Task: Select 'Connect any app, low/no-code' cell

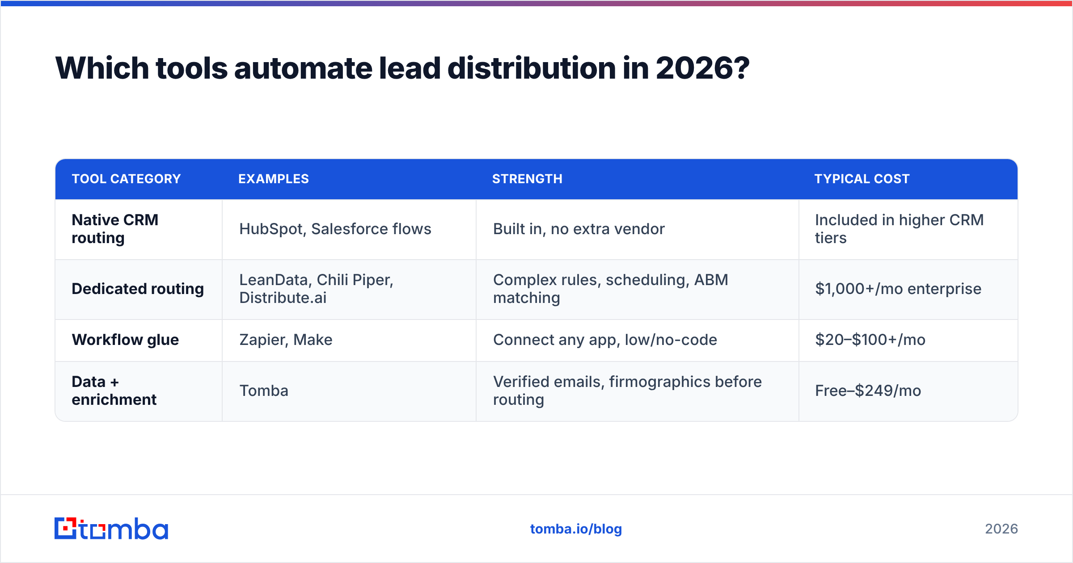Action: tap(638, 340)
